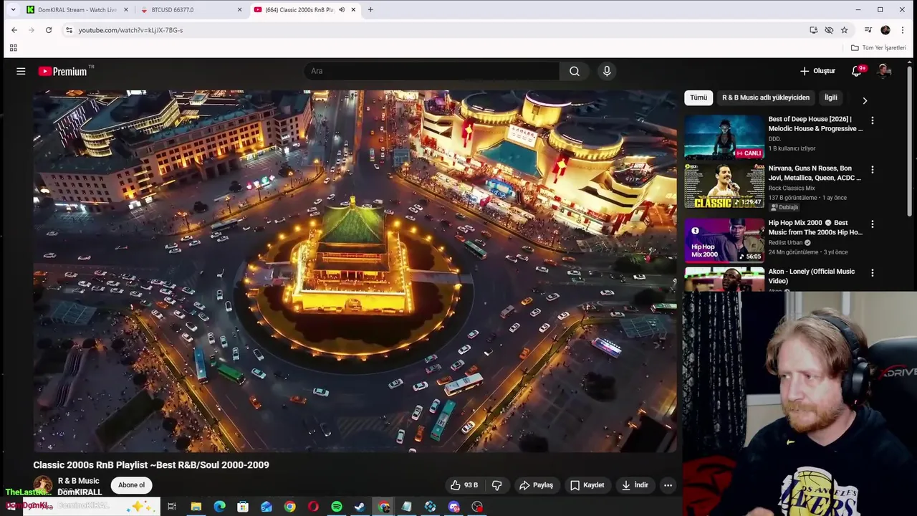The width and height of the screenshot is (917, 516).
Task: Select R & B Music adlı yükleyiciden chip
Action: click(766, 97)
